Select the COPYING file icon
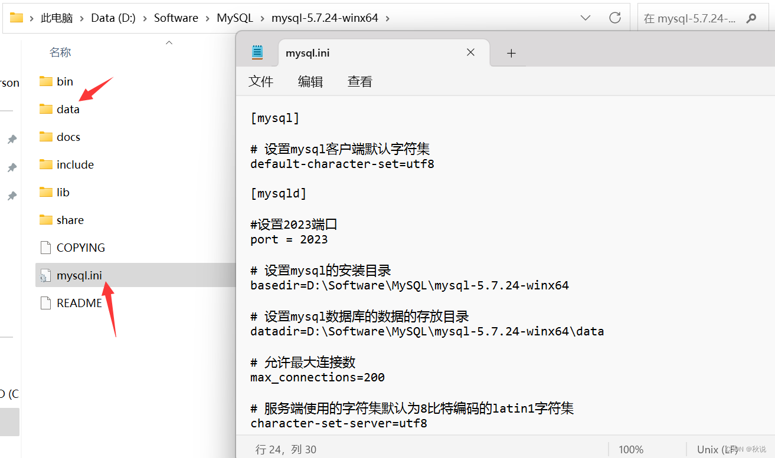 click(x=46, y=248)
